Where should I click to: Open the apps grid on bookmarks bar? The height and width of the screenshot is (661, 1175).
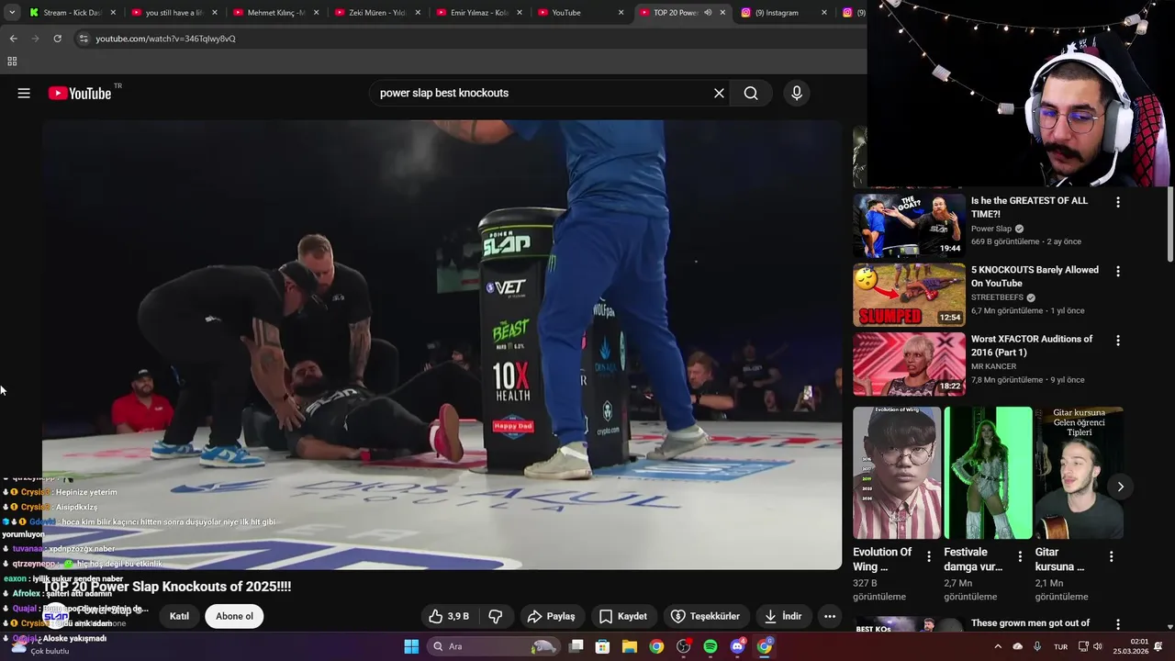[12, 62]
